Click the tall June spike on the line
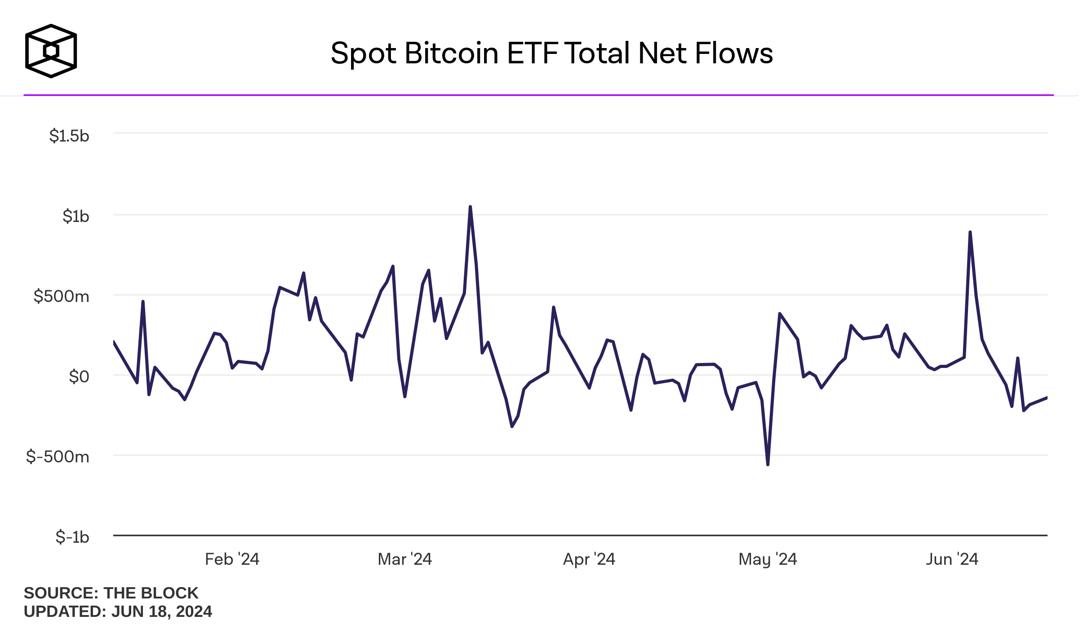Screen dimensions: 1079x629 point(970,233)
